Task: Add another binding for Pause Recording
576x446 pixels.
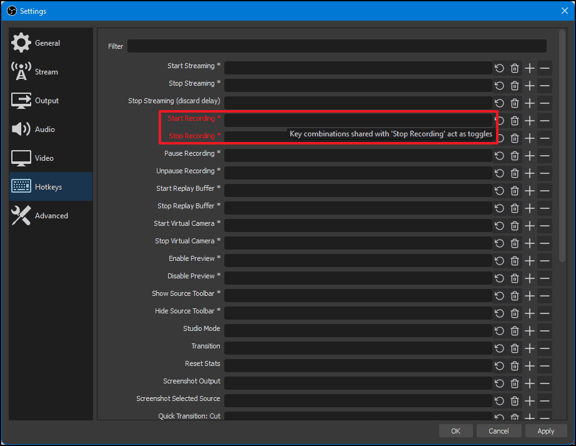Action: (x=529, y=155)
